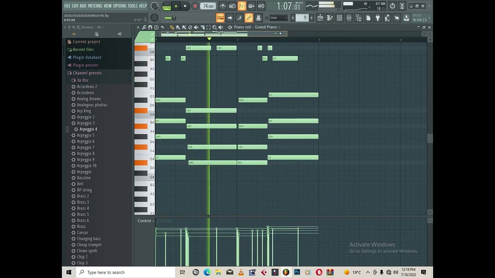Click the render/export download icon
Screen dimensions: 495x278
pos(406,18)
